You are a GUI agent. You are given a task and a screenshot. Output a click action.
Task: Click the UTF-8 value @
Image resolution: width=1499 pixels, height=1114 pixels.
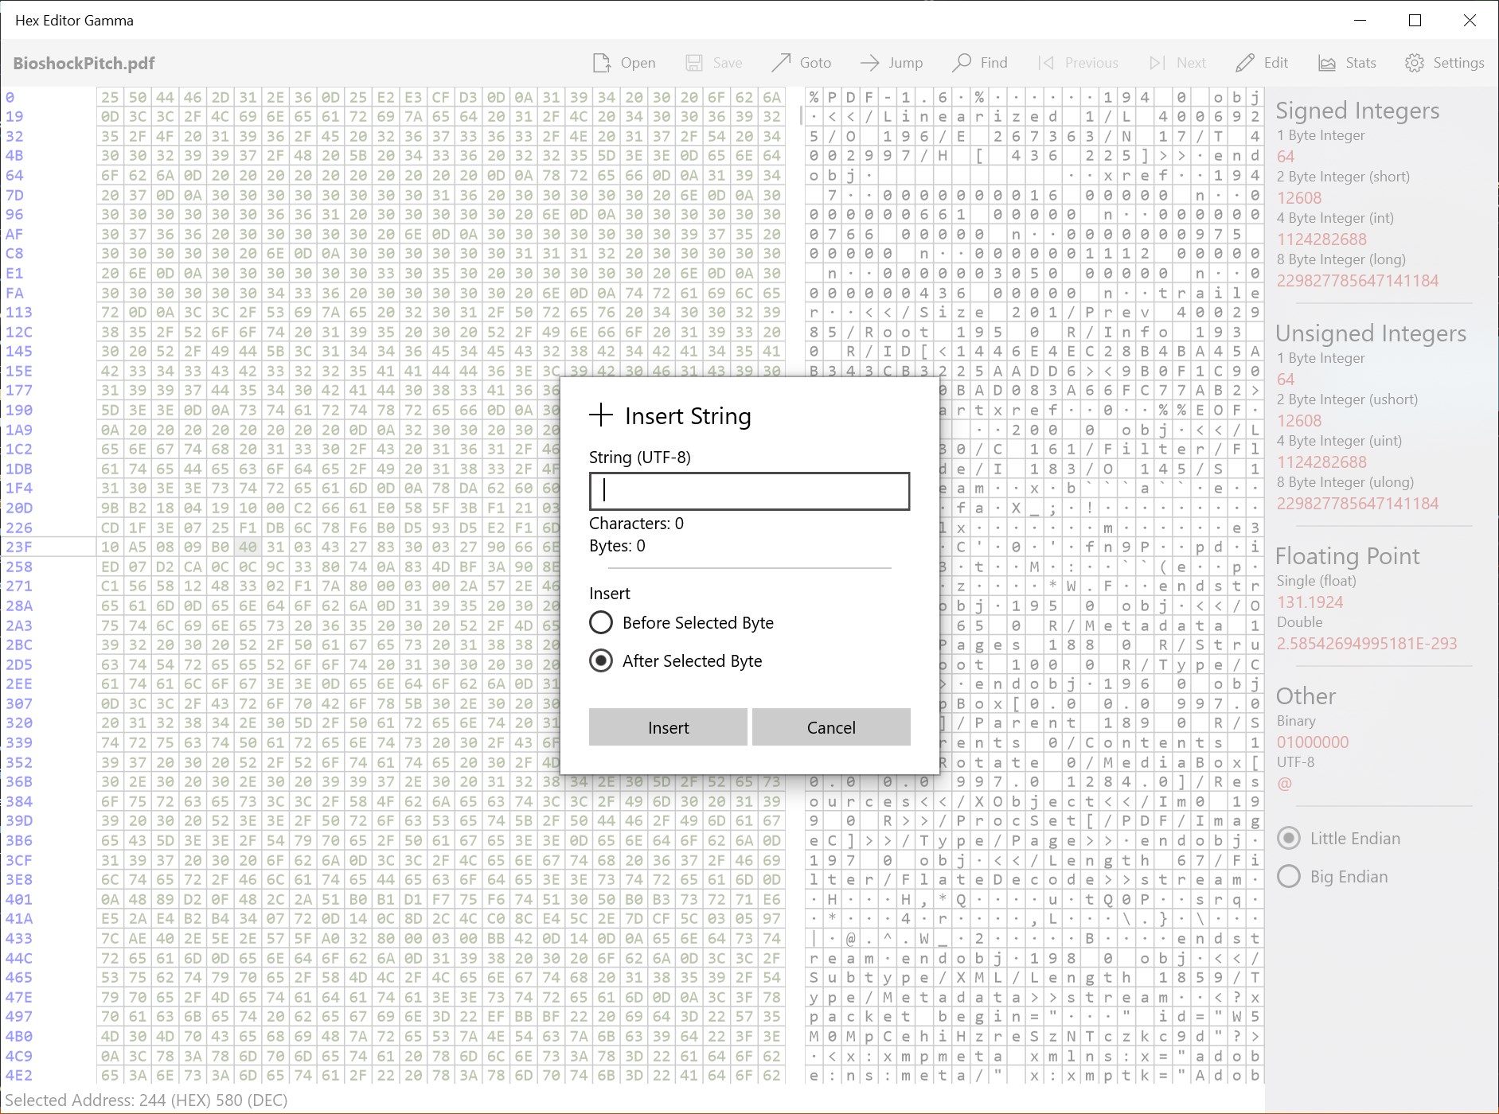point(1284,784)
